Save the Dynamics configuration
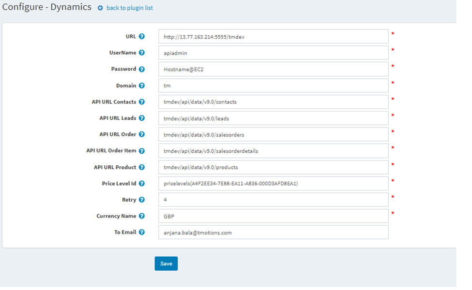The width and height of the screenshot is (472, 290). tap(166, 263)
